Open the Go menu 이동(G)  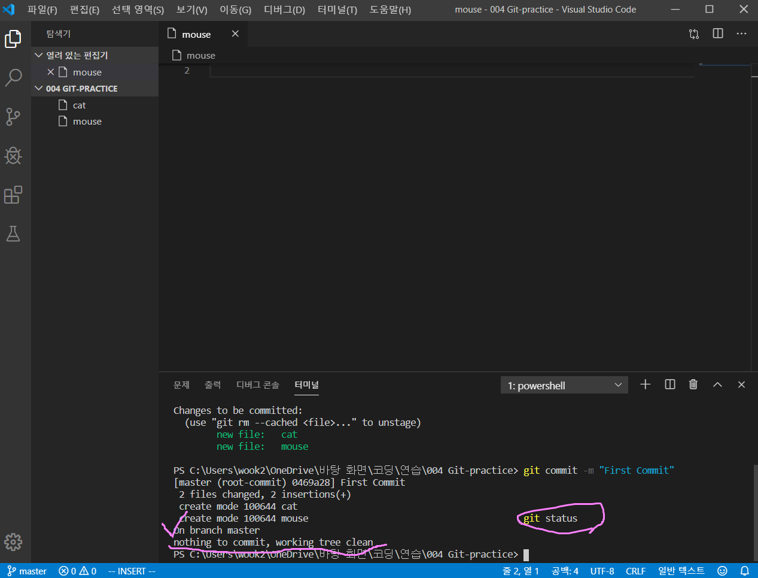click(235, 10)
